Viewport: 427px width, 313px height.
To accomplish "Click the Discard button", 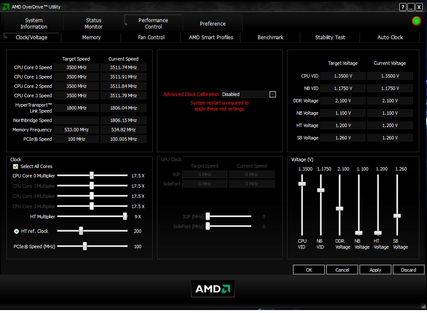I will (x=409, y=270).
